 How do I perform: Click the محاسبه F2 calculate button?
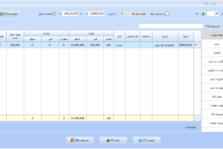click(10, 14)
